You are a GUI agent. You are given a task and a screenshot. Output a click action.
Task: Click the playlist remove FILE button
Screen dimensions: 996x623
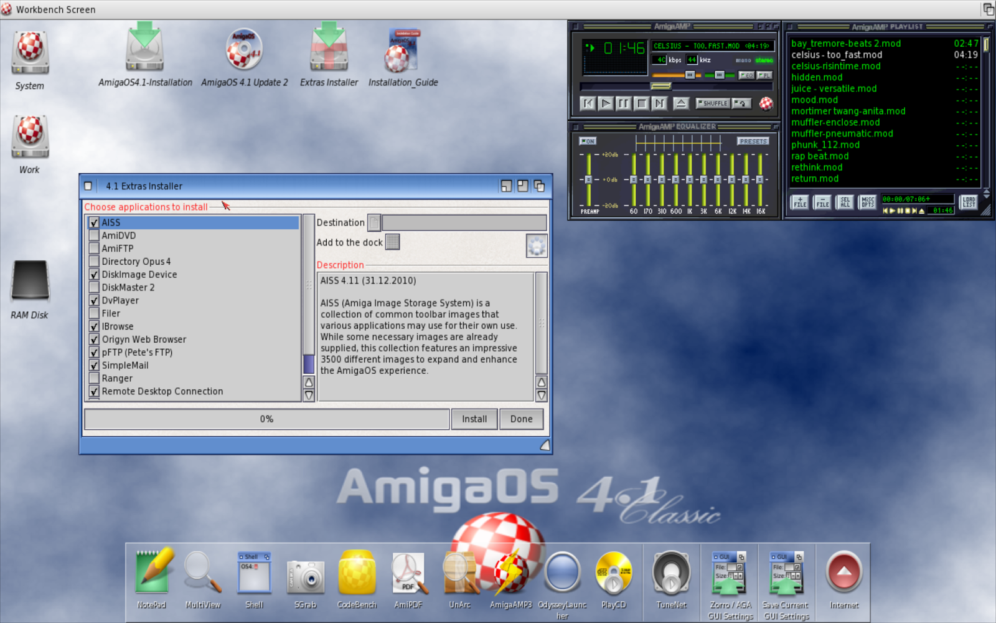tap(822, 202)
